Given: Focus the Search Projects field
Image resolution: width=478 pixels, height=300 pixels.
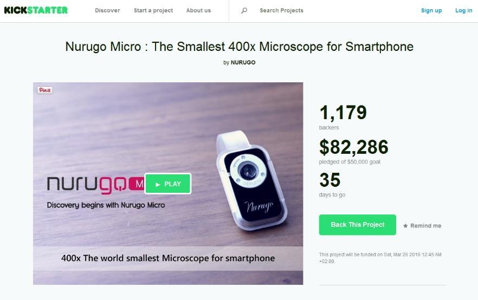Looking at the screenshot, I should (281, 10).
